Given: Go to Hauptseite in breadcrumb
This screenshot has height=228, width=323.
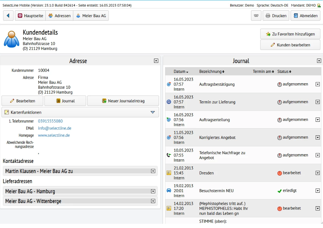Looking at the screenshot, I should point(30,16).
